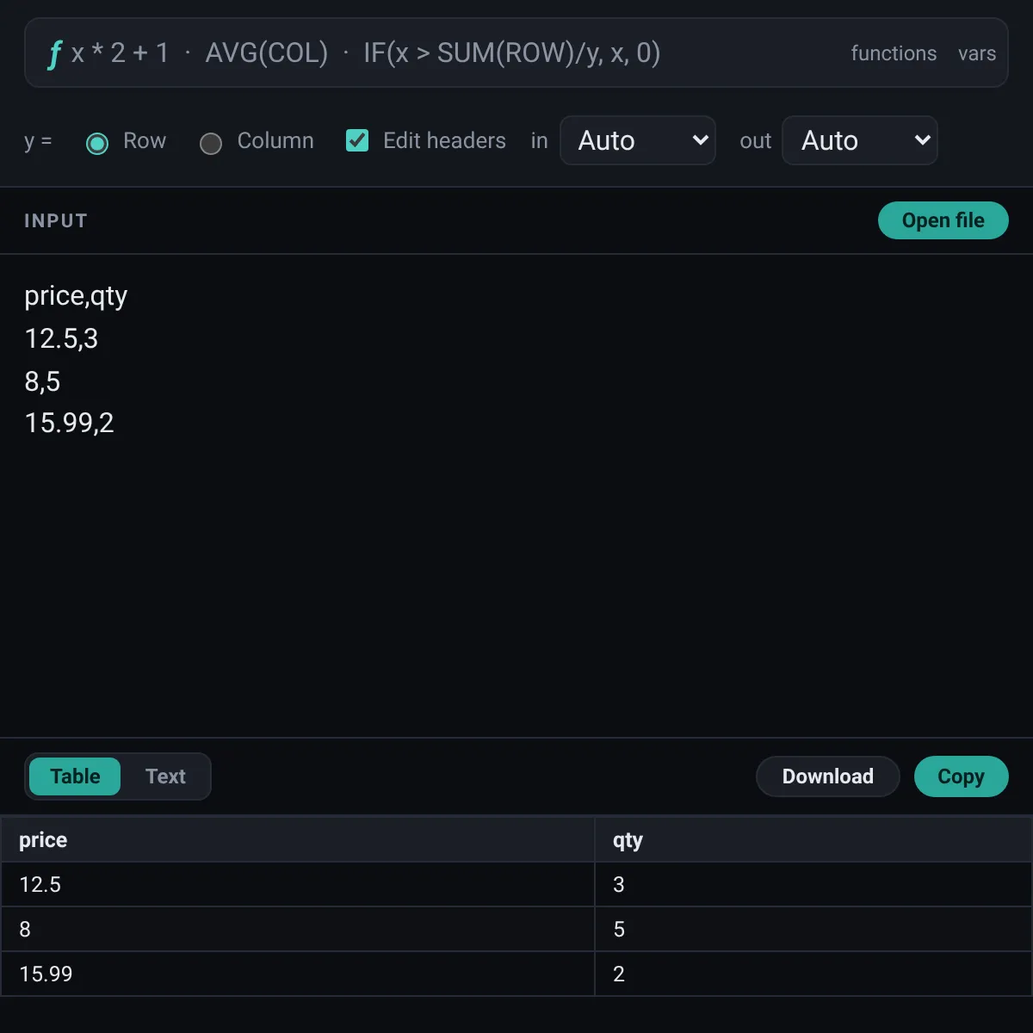Viewport: 1033px width, 1033px height.
Task: Select the Column radio button
Action: point(211,143)
